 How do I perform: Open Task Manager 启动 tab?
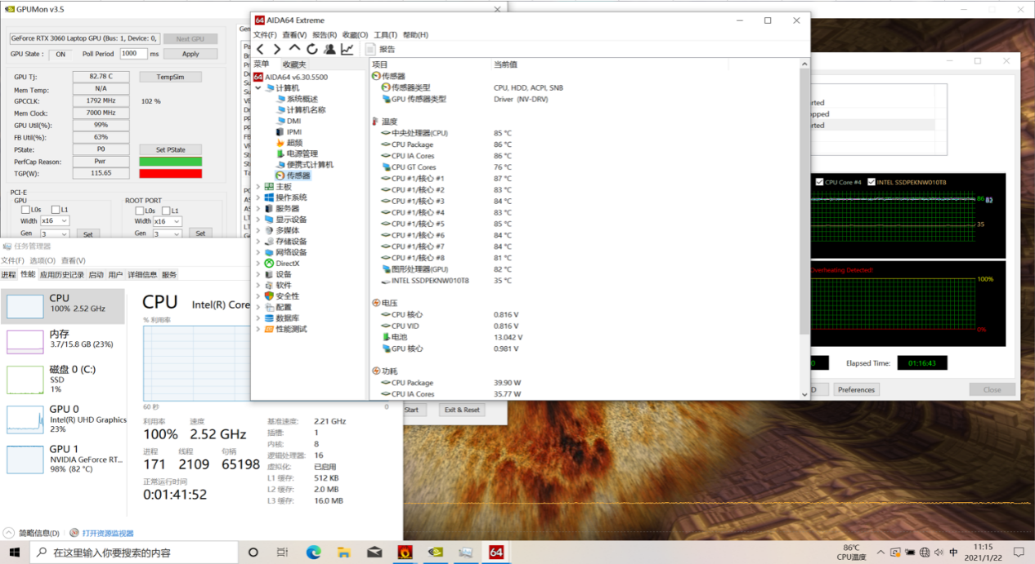(x=96, y=274)
